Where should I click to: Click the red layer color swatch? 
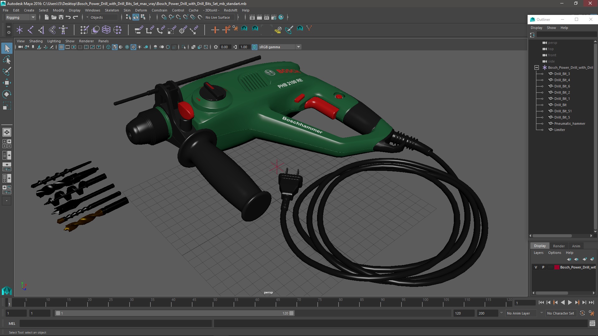point(557,267)
